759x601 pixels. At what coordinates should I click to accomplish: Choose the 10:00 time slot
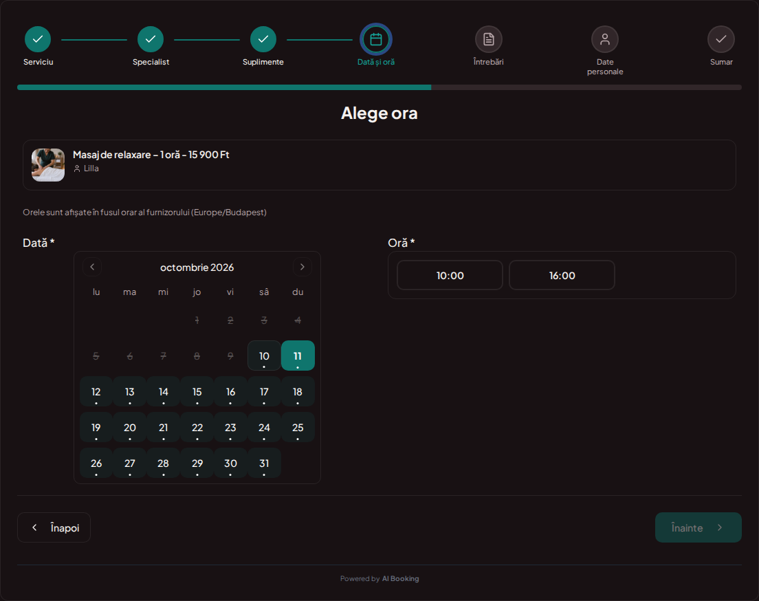(x=450, y=276)
